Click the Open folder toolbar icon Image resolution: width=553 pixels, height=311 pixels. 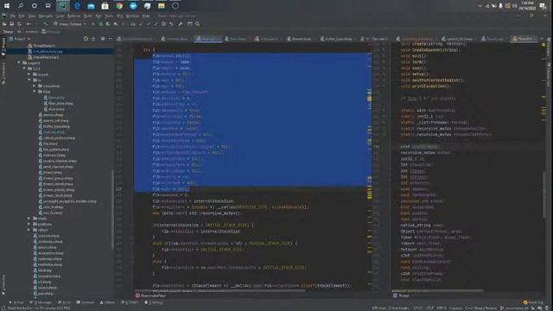click(x=4, y=24)
